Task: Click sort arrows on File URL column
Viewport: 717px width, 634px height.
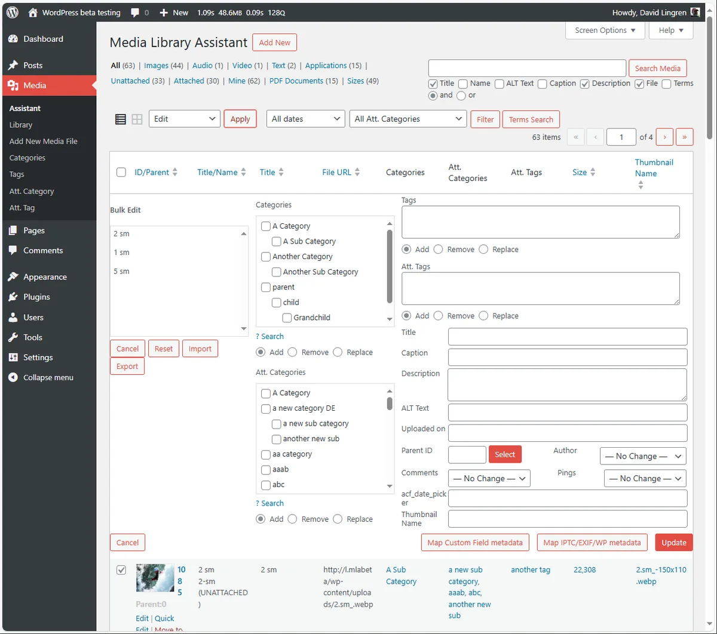Action: pos(357,172)
